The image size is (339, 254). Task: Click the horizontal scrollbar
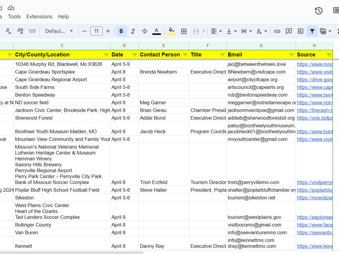71,253
